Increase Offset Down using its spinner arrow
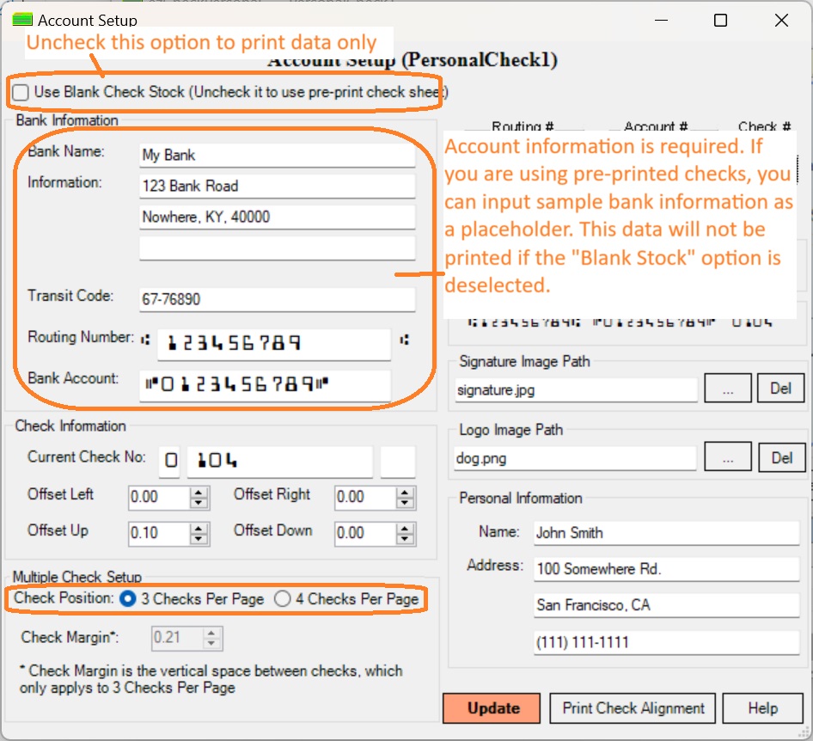This screenshot has width=813, height=741. coord(406,527)
